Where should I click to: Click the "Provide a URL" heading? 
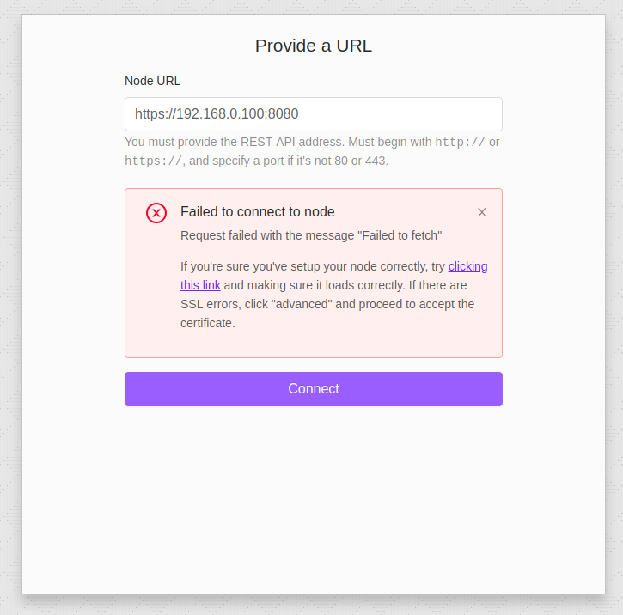(314, 46)
